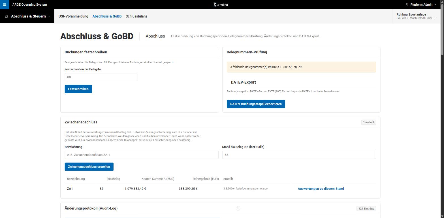Show info icon for Änderungsprotokoll

click(238, 208)
